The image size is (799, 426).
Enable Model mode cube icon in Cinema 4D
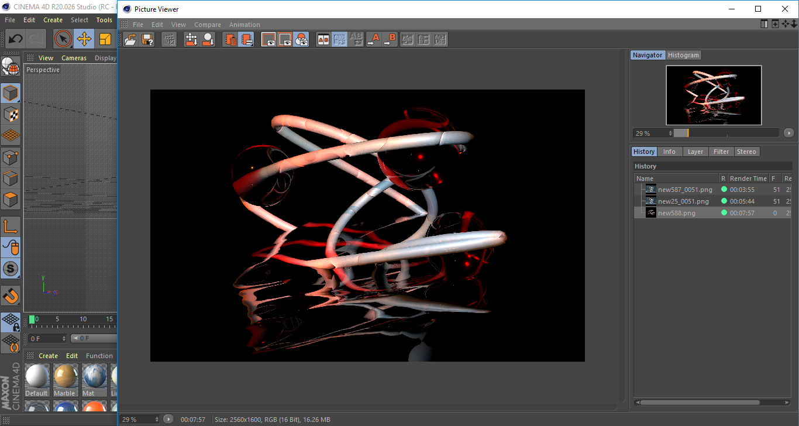pyautogui.click(x=11, y=93)
